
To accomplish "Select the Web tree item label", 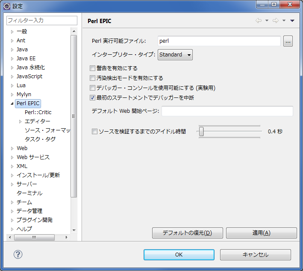I will click(x=22, y=148).
